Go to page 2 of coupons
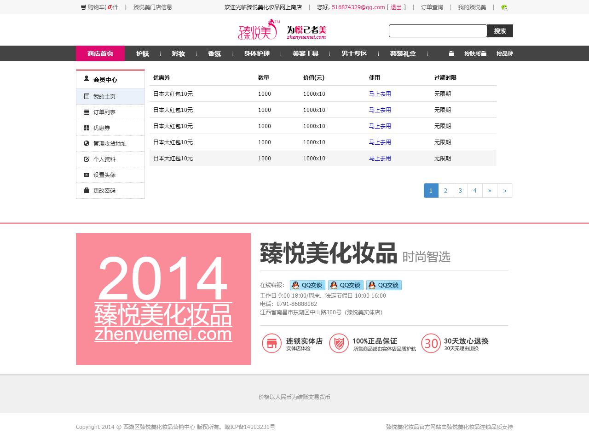This screenshot has height=440, width=589. point(445,191)
